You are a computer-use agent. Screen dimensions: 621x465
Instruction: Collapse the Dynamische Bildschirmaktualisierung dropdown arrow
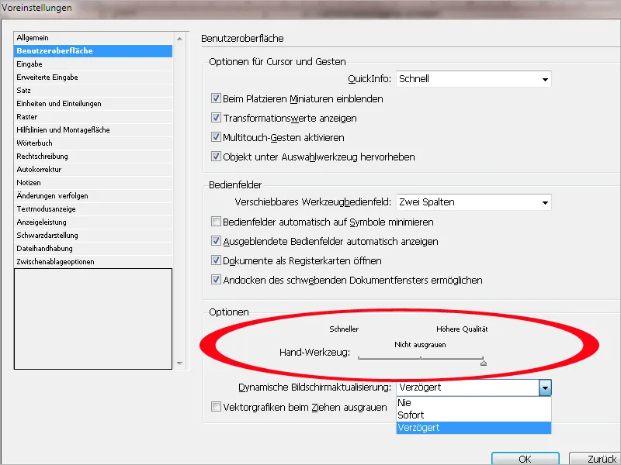[x=545, y=388]
